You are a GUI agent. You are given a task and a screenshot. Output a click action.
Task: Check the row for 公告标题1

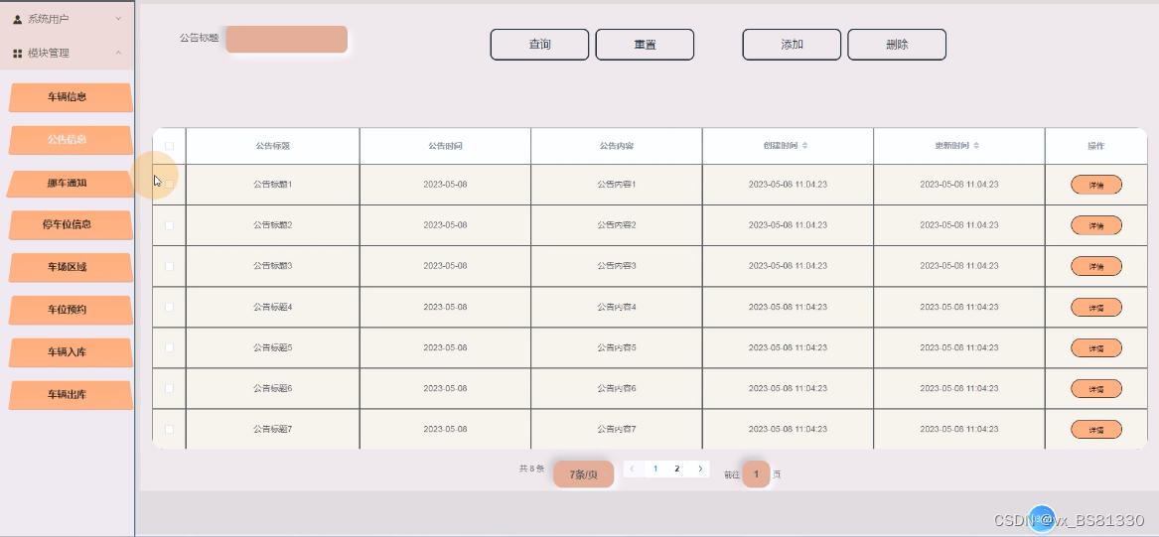coord(169,184)
